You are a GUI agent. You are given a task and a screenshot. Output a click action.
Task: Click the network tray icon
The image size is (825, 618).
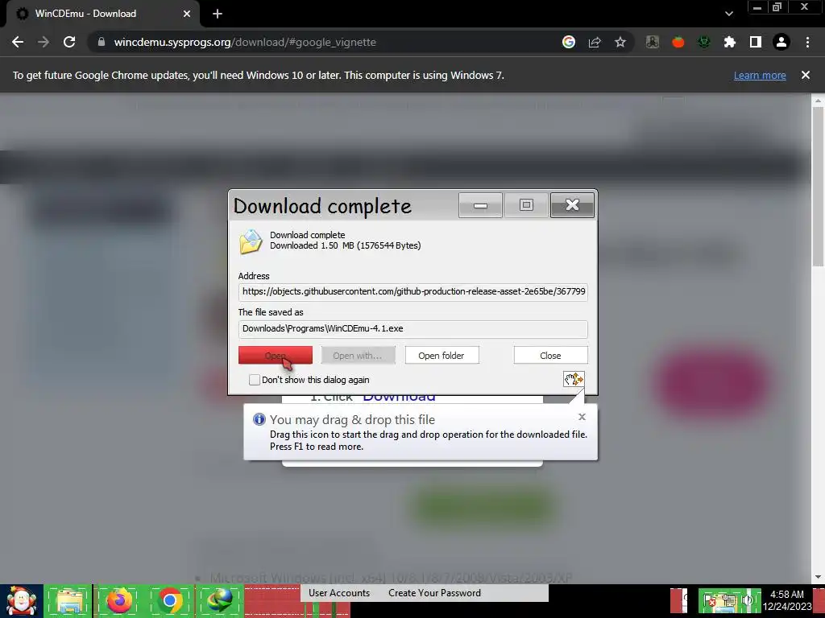(728, 601)
